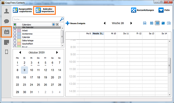Image resolution: width=174 pixels, height=103 pixels.
Task: Toggle the Alle Kalender checkbox
Action: pyautogui.click(x=15, y=27)
